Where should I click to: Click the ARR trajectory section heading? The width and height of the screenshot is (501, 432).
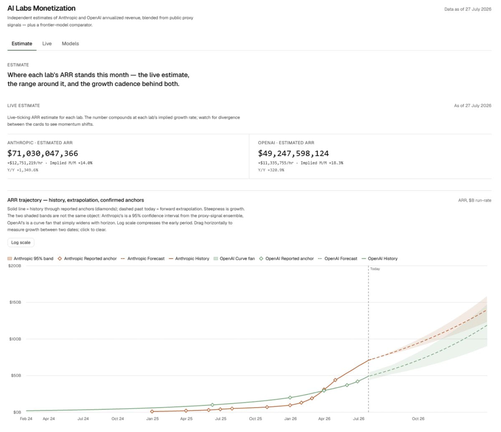tap(76, 200)
